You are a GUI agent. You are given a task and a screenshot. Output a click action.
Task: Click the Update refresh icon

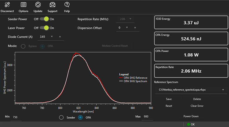[38, 5]
